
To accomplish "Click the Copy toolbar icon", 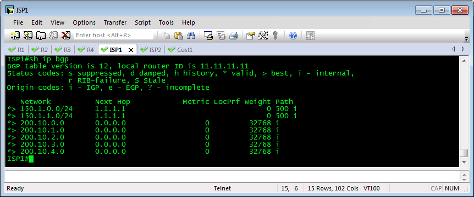I will 166,35.
